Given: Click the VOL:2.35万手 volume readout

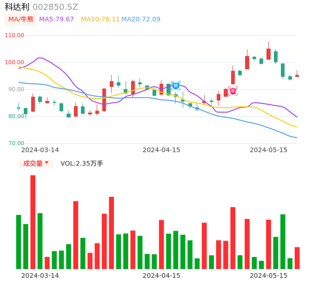Looking at the screenshot, I should click(82, 163).
